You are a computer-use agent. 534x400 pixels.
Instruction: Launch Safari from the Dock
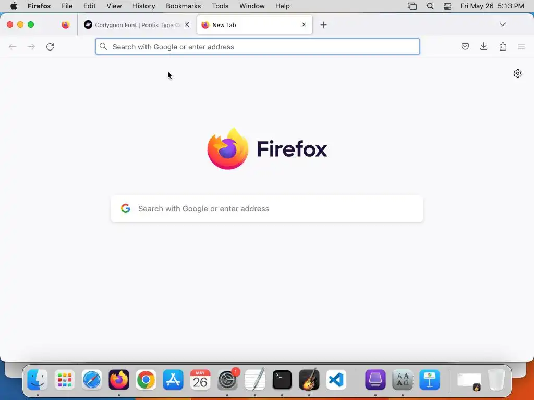pyautogui.click(x=92, y=380)
